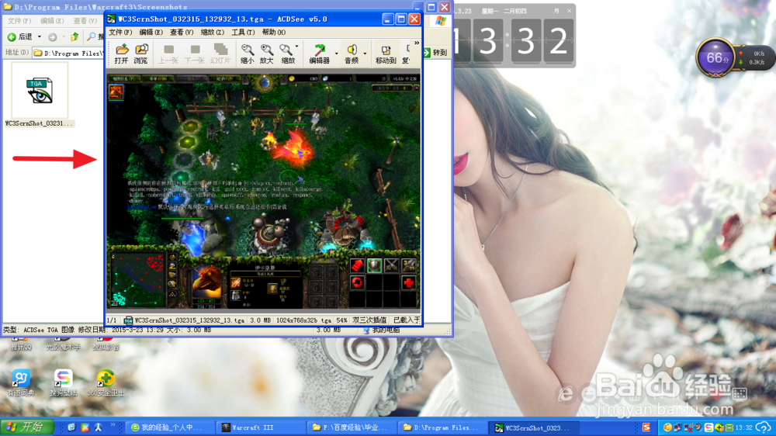The width and height of the screenshot is (776, 436).
Task: Expand the 音频 audio dropdown arrow
Action: pos(365,54)
